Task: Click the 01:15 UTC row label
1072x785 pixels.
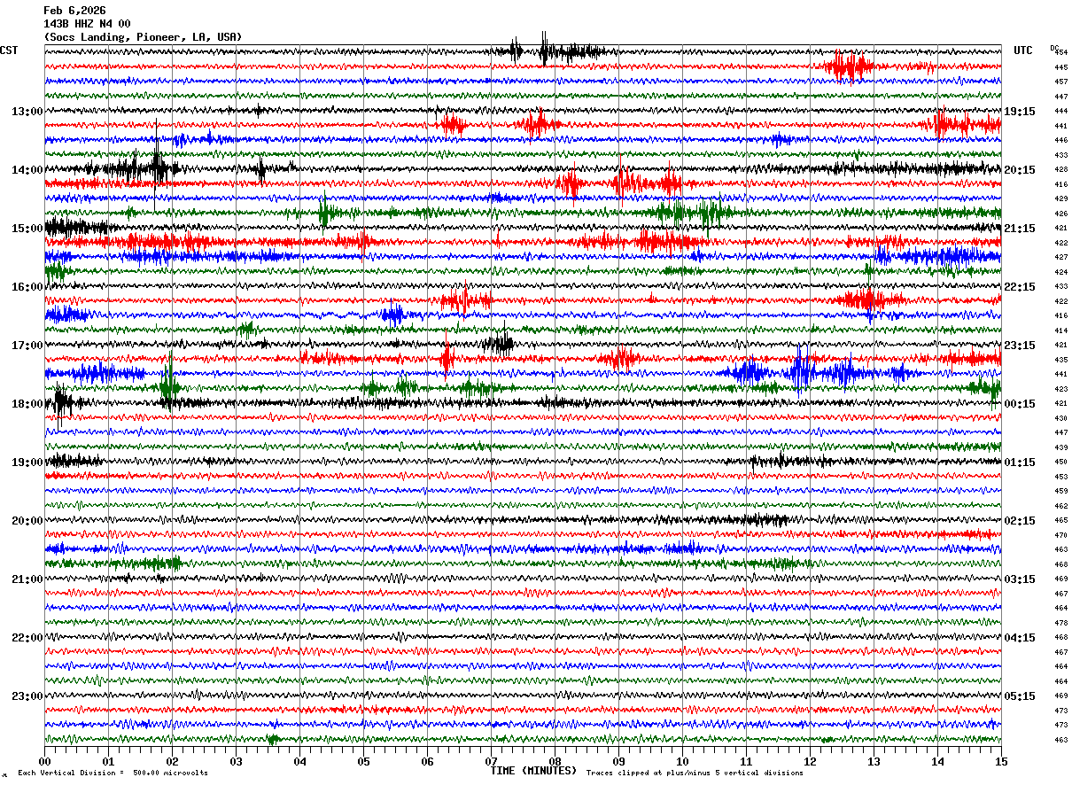Action: pyautogui.click(x=1020, y=462)
